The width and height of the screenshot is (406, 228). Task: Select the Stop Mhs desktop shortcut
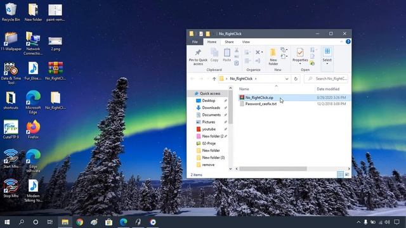point(11,188)
